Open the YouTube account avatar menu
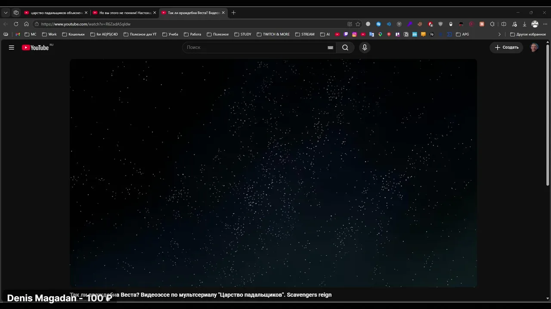551x309 pixels. click(534, 48)
